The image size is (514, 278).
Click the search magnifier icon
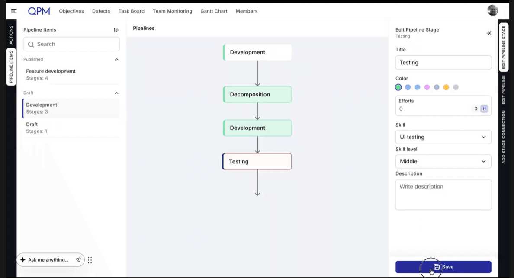click(x=31, y=44)
